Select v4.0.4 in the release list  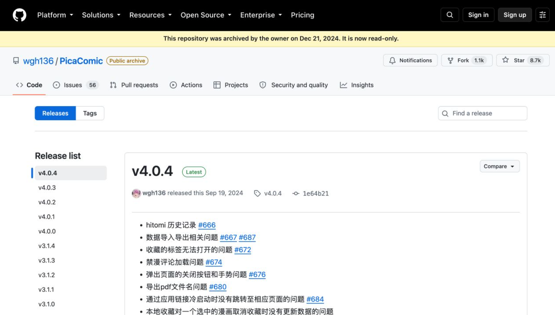tap(71, 173)
